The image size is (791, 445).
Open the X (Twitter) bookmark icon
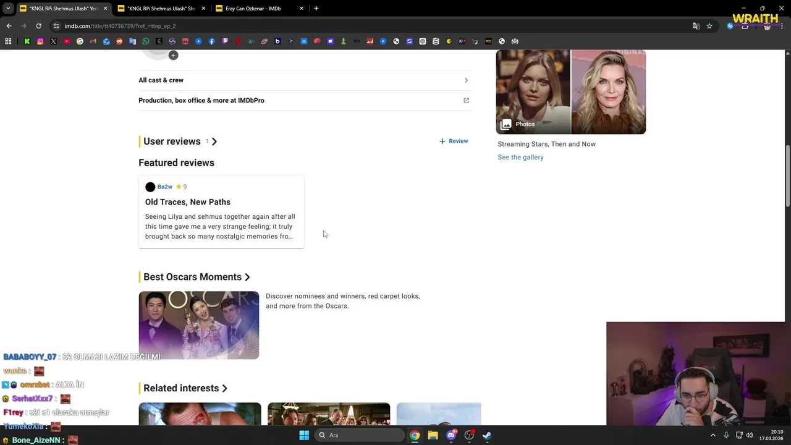click(x=53, y=41)
